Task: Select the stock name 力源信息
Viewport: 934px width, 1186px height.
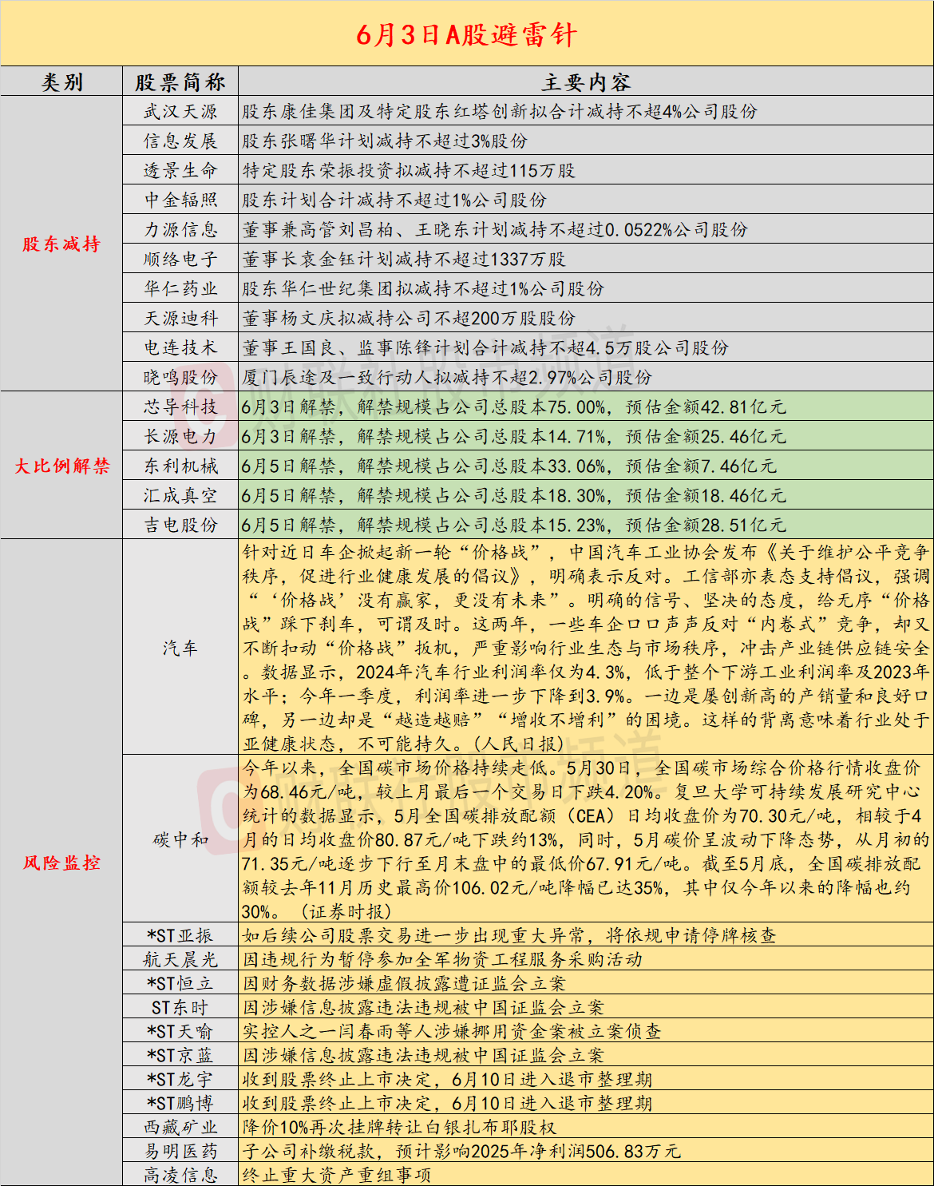Action: tap(180, 230)
